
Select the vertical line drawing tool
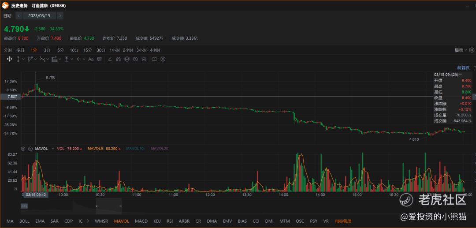point(18,59)
